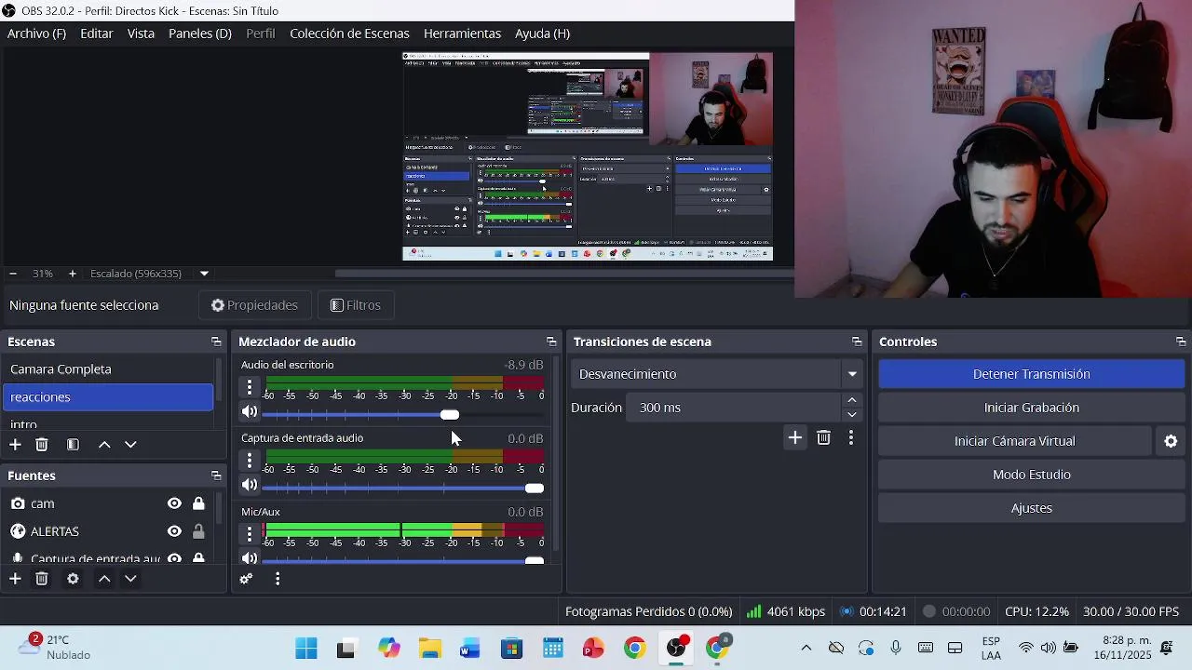Mute the Mic/Aux channel
Screen dimensions: 1192x670
click(249, 558)
